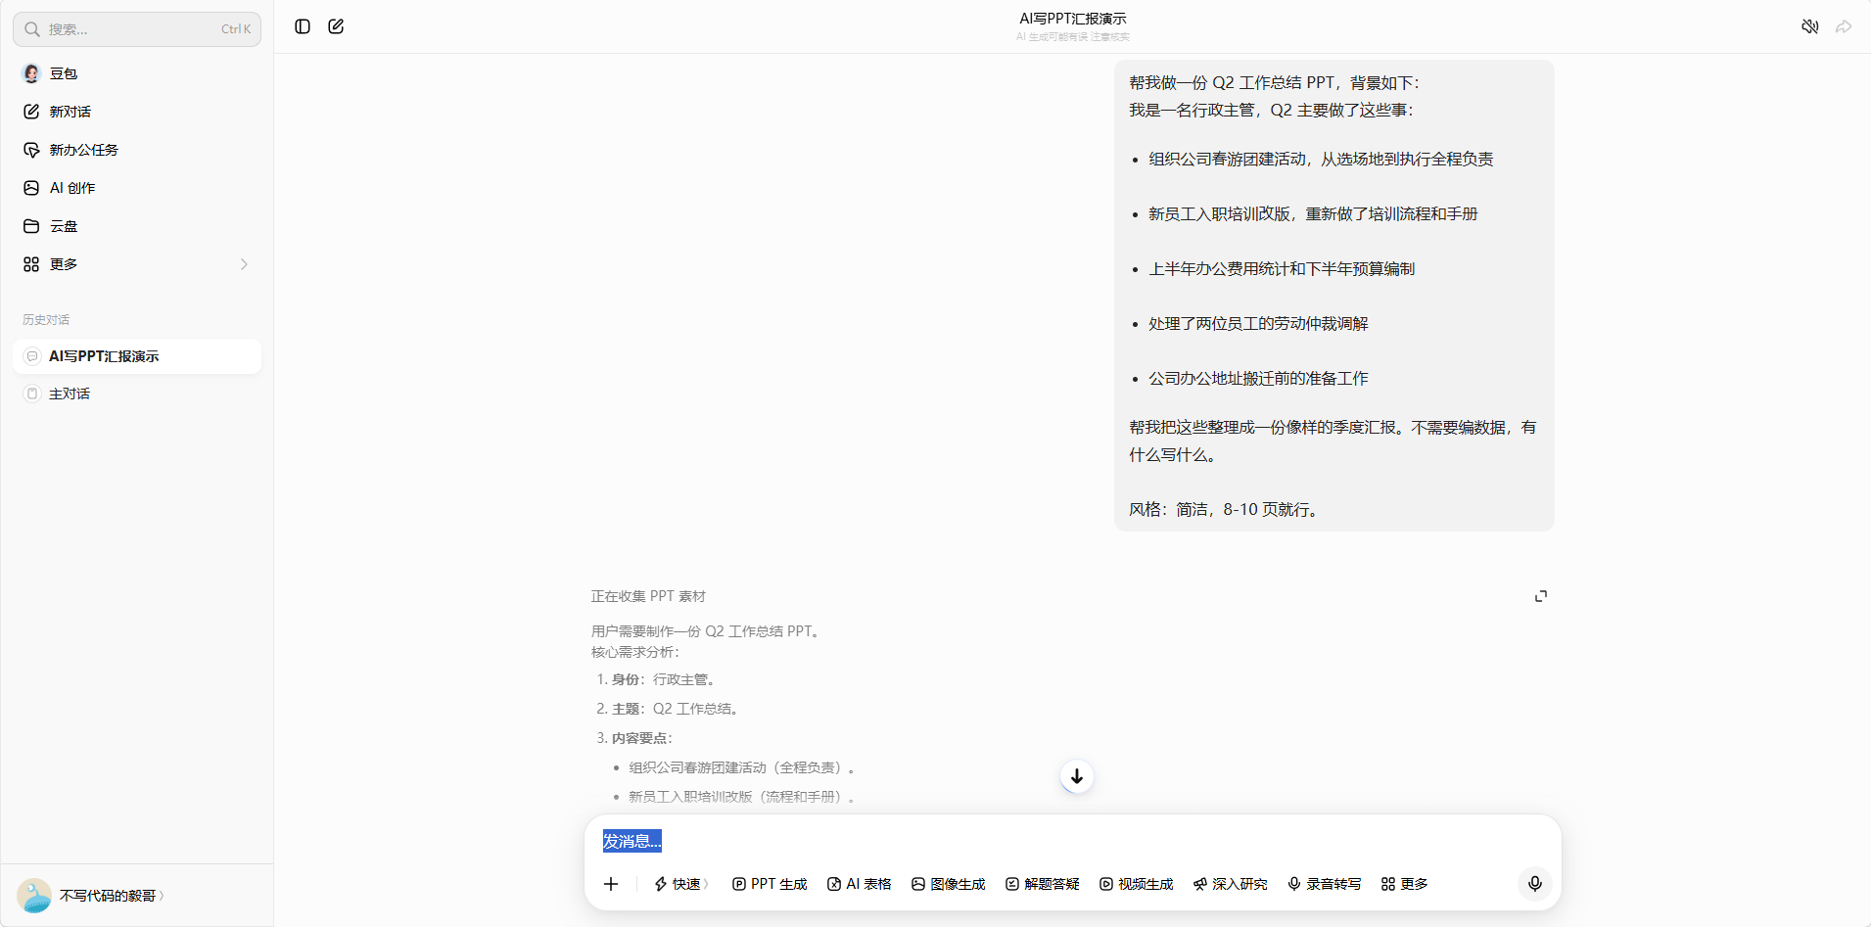The width and height of the screenshot is (1871, 927).
Task: Select the 录音转写 tool
Action: 1324,884
